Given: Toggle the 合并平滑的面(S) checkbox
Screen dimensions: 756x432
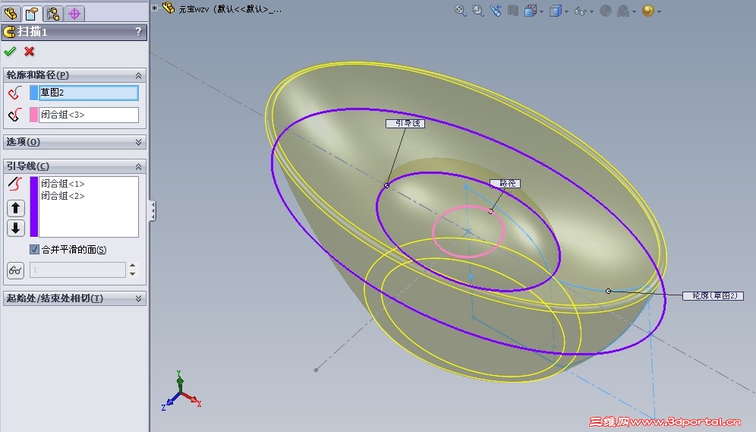Looking at the screenshot, I should pyautogui.click(x=34, y=249).
